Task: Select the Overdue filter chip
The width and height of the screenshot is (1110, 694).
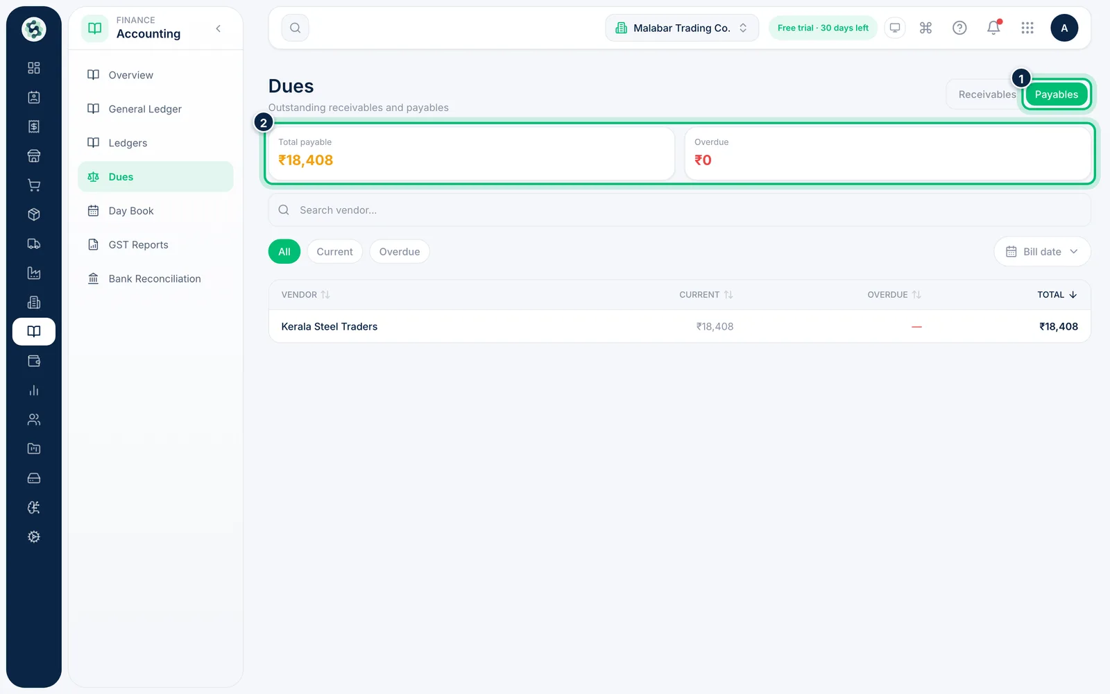Action: (x=400, y=252)
